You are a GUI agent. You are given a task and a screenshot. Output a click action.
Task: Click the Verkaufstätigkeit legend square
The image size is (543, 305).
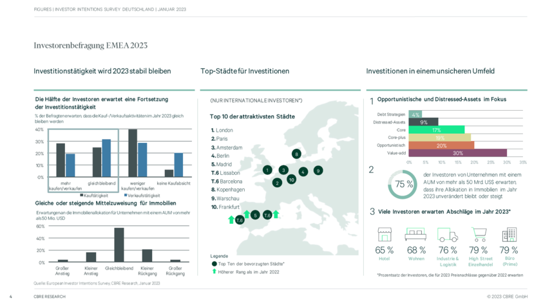[x=126, y=196]
